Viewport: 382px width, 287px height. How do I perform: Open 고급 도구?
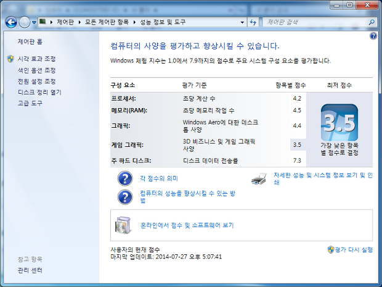[x=30, y=103]
